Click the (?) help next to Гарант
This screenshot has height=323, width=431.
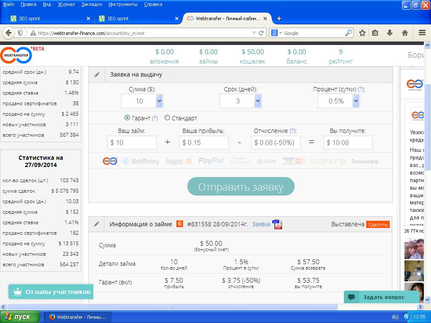[155, 118]
